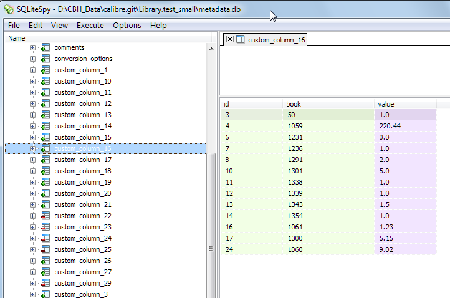The width and height of the screenshot is (450, 298).
Task: Open the File menu
Action: point(14,26)
